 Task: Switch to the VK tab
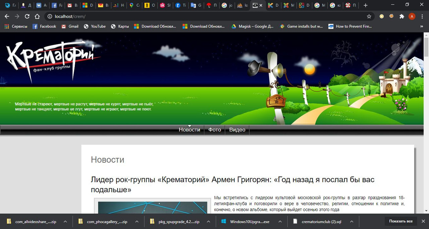41,5
